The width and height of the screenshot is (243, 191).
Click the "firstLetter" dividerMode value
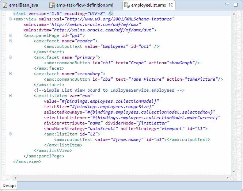pos(152,123)
